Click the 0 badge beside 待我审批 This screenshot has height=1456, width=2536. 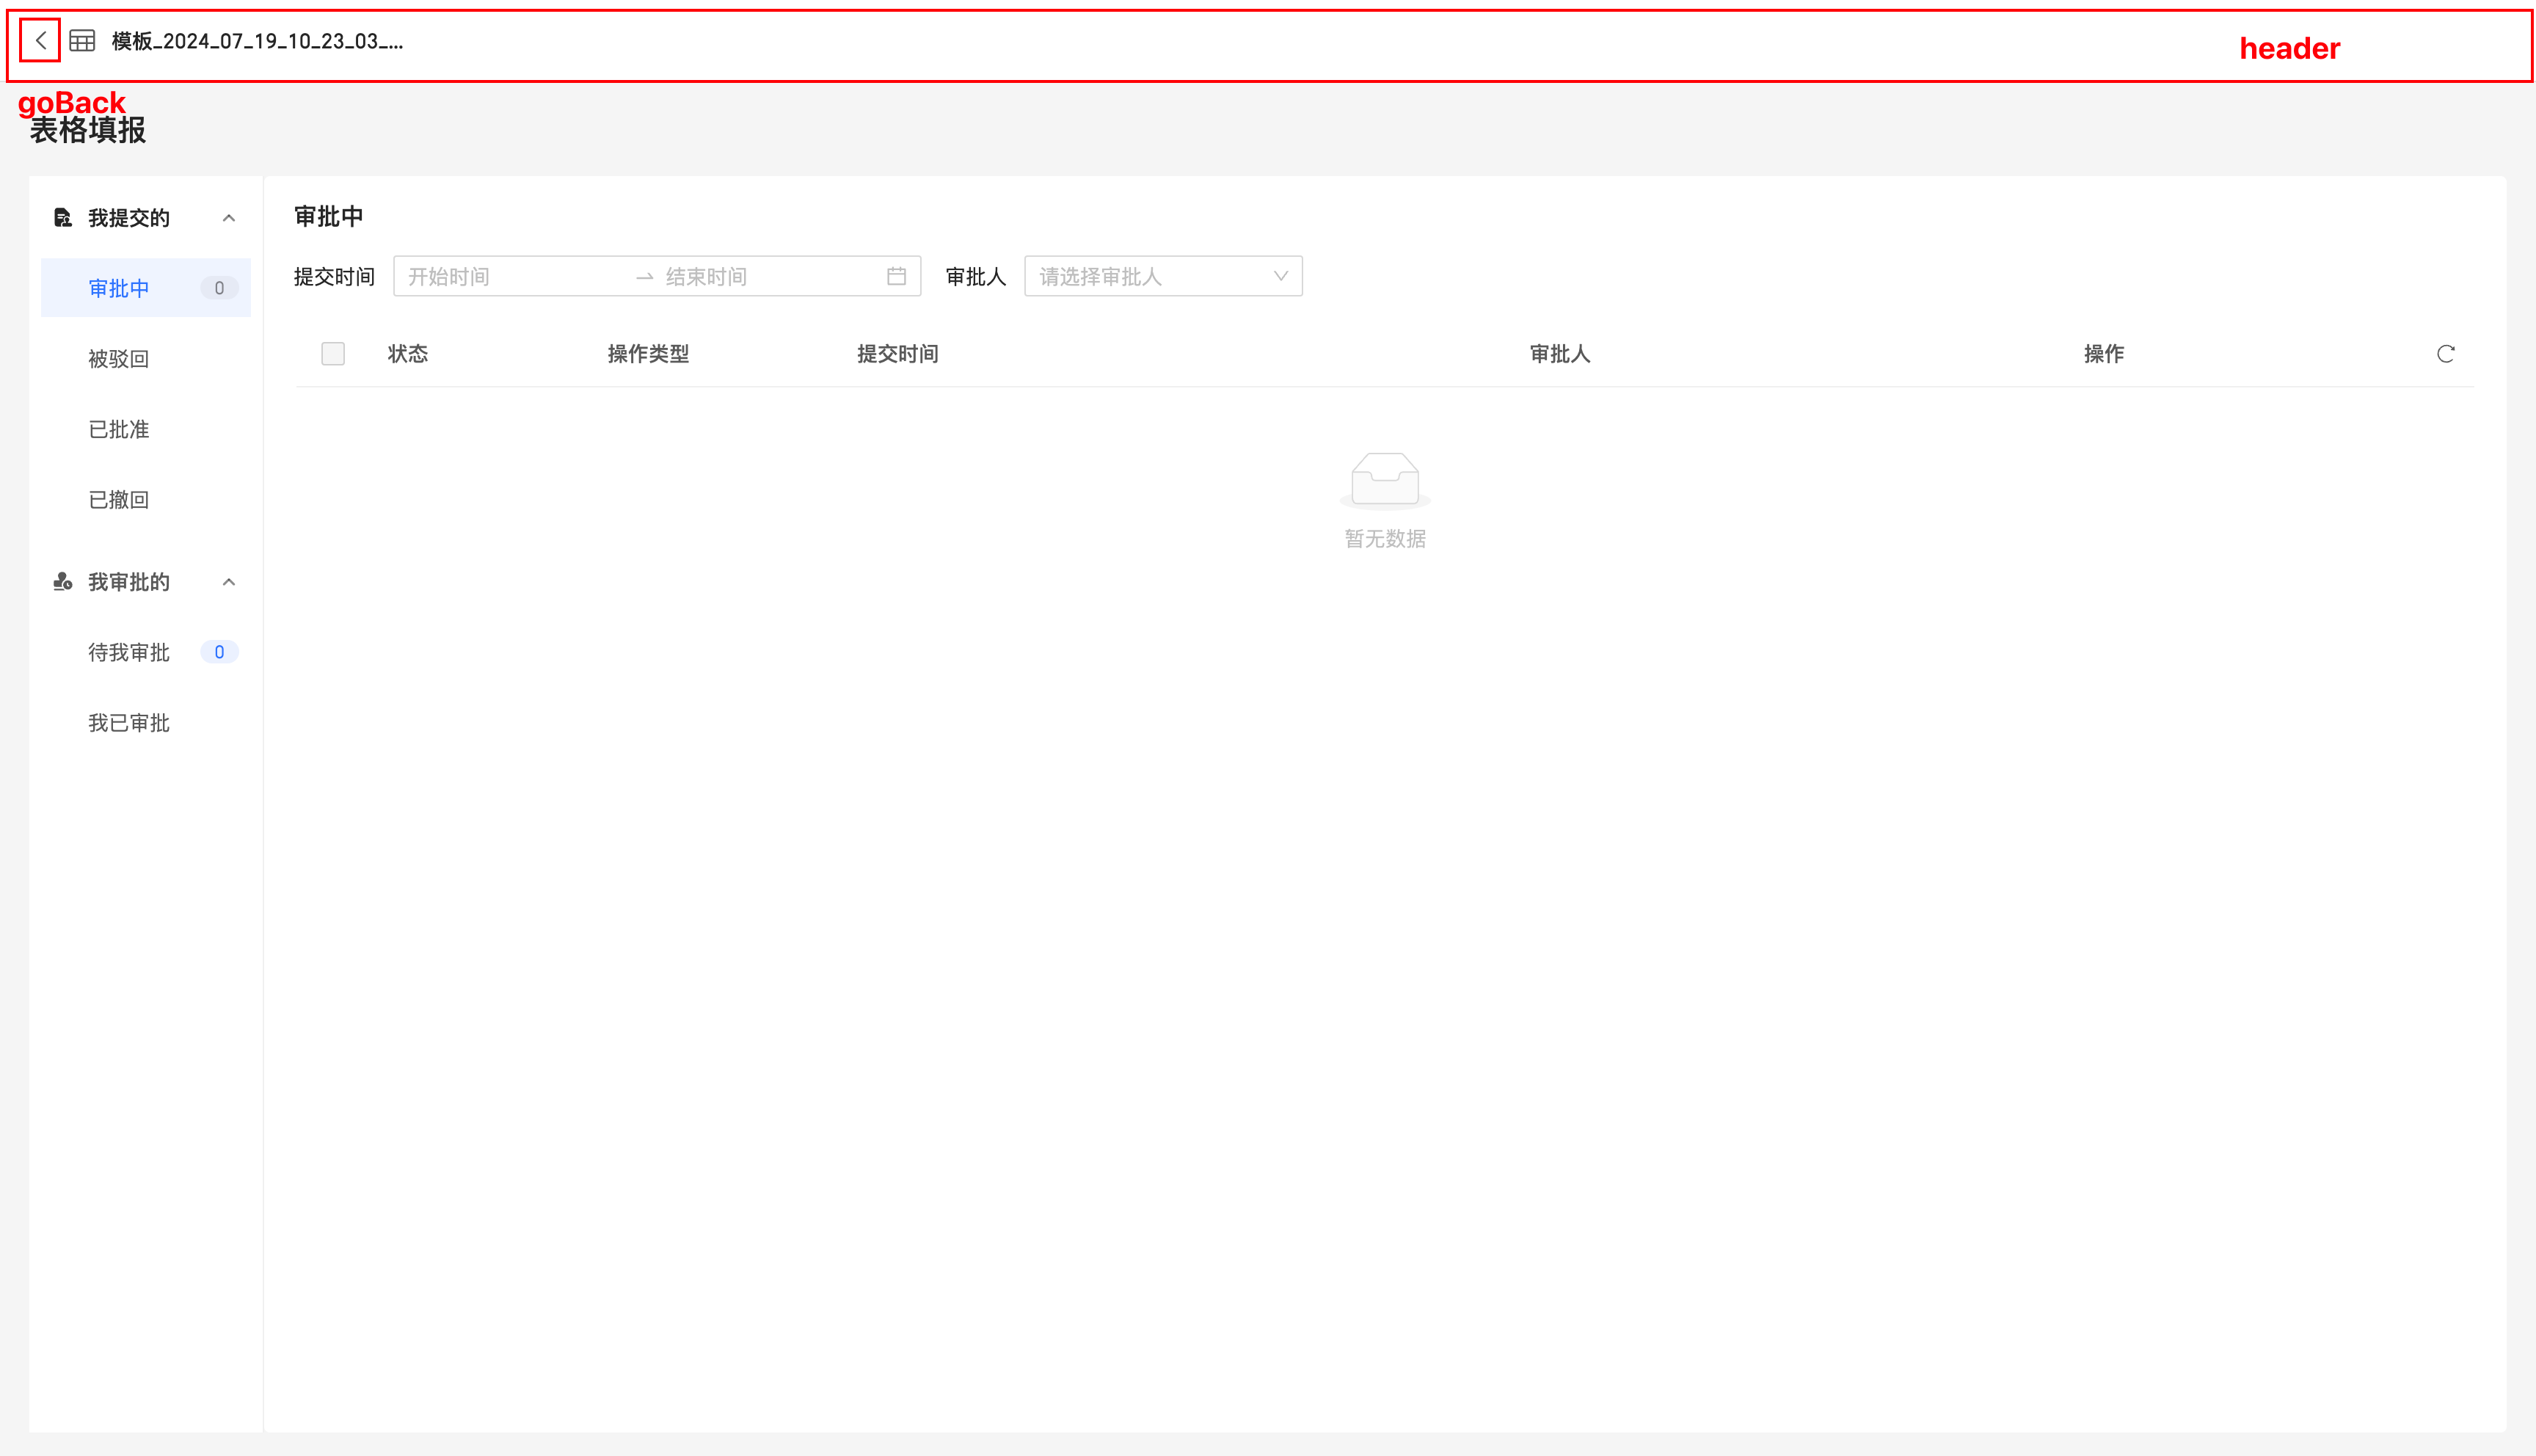[219, 652]
